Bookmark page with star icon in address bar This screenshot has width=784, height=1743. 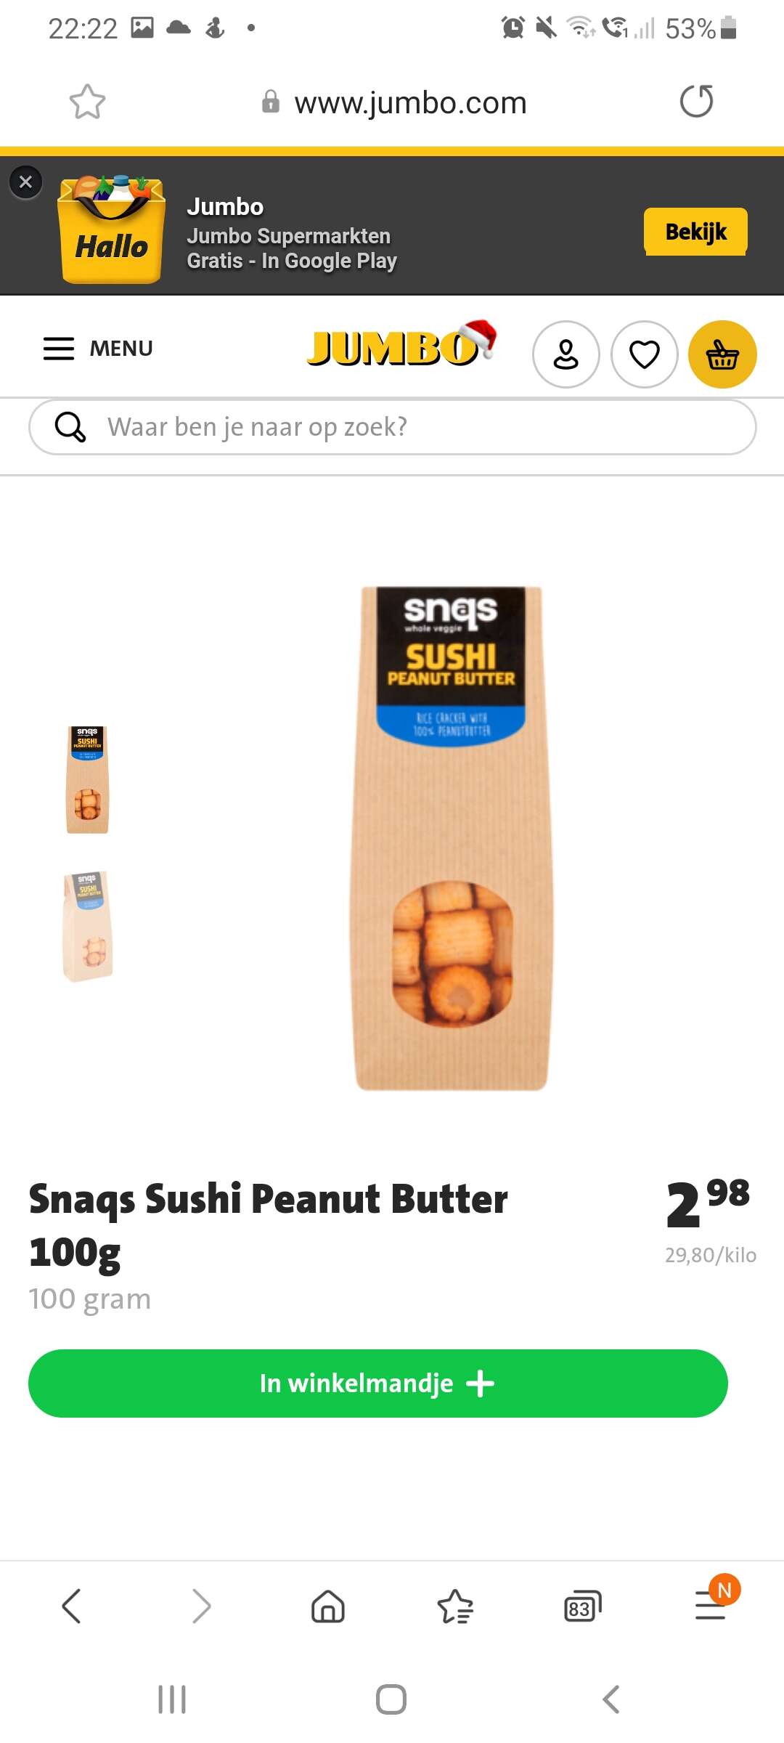87,102
